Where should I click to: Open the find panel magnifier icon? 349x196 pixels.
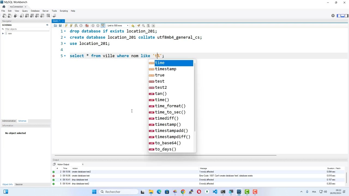point(143,26)
